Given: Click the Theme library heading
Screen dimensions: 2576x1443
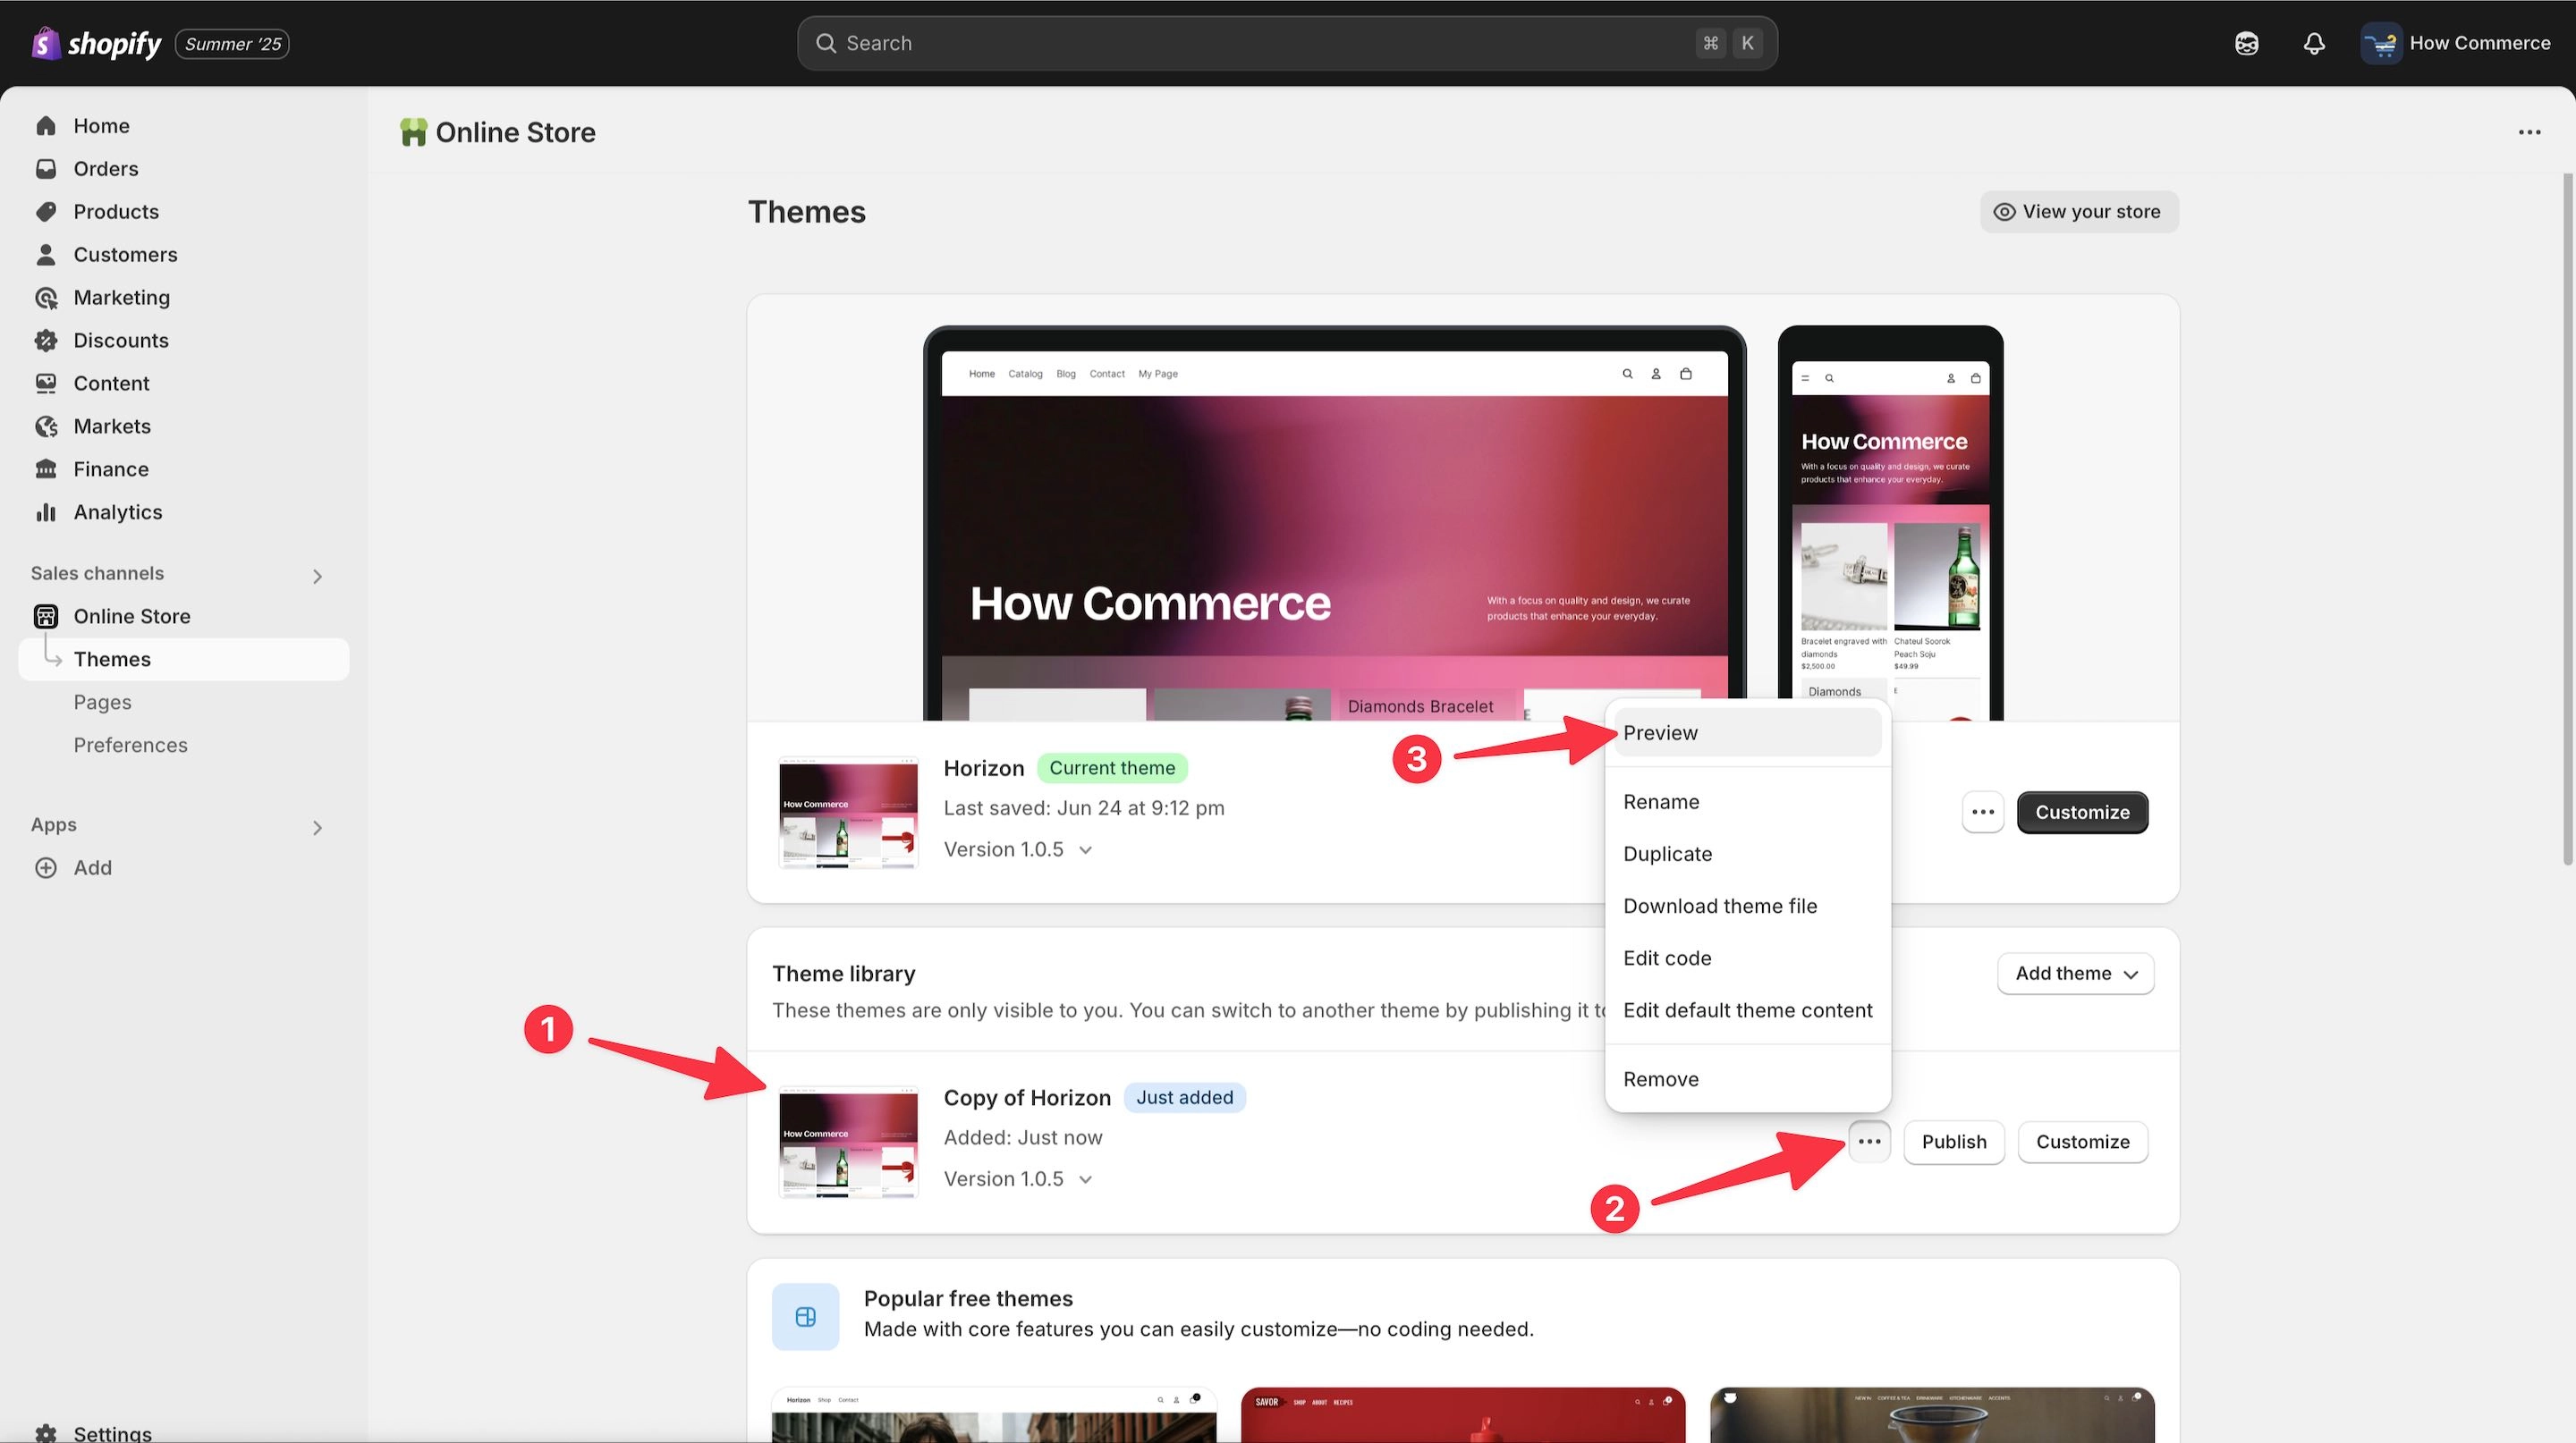Looking at the screenshot, I should [843, 974].
